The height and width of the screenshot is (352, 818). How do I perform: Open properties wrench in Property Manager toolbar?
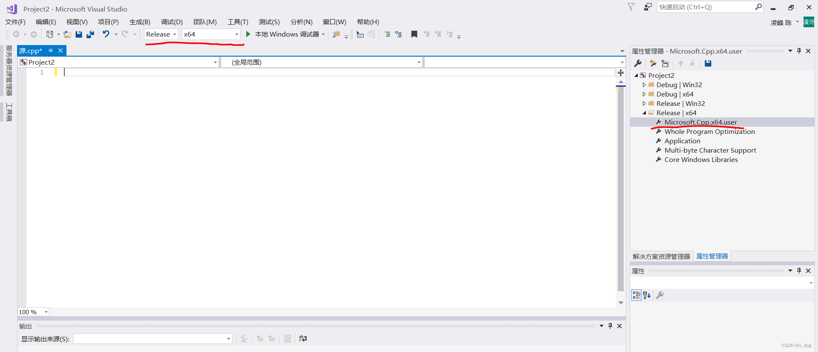[x=638, y=63]
